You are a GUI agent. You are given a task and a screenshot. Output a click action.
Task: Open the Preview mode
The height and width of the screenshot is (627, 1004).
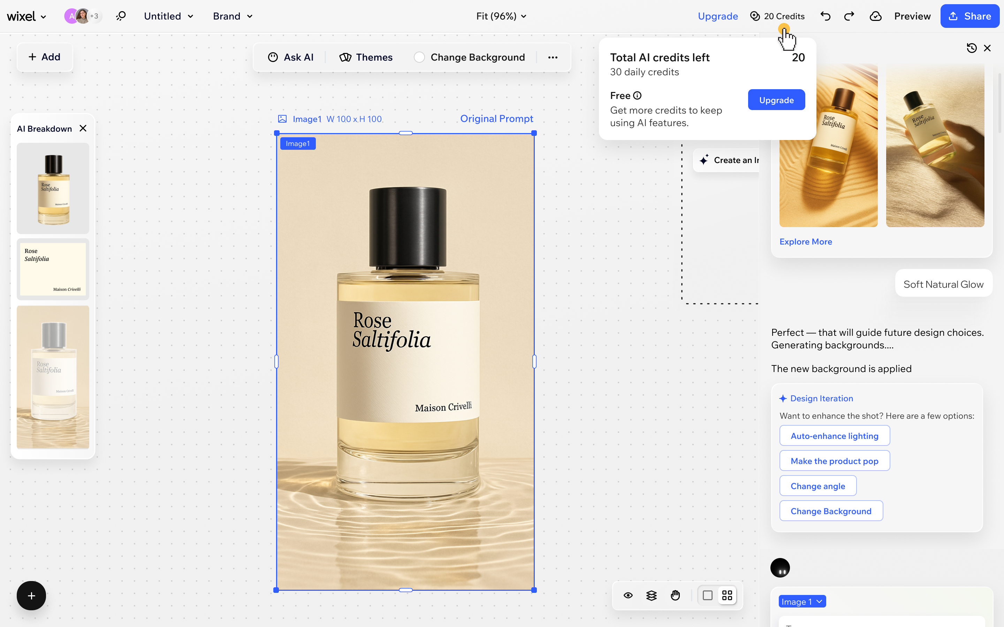pyautogui.click(x=912, y=16)
